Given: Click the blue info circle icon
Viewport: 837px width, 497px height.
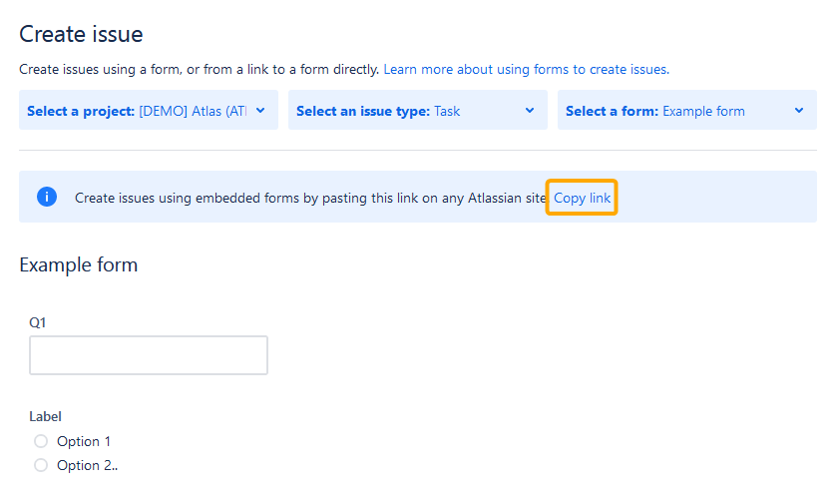Looking at the screenshot, I should point(47,197).
